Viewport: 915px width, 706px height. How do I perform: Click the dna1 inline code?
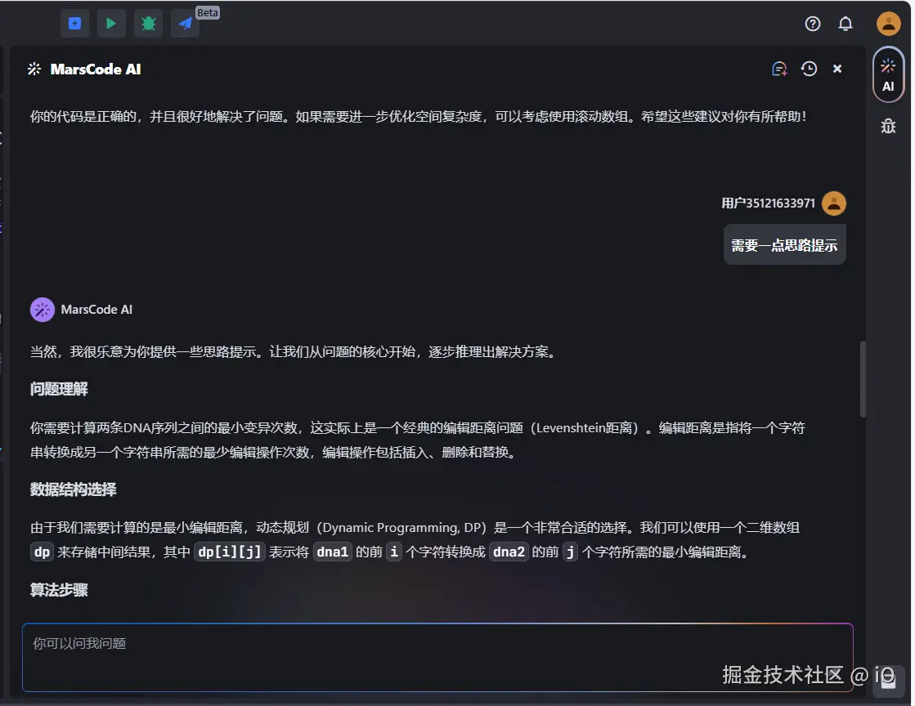(332, 552)
